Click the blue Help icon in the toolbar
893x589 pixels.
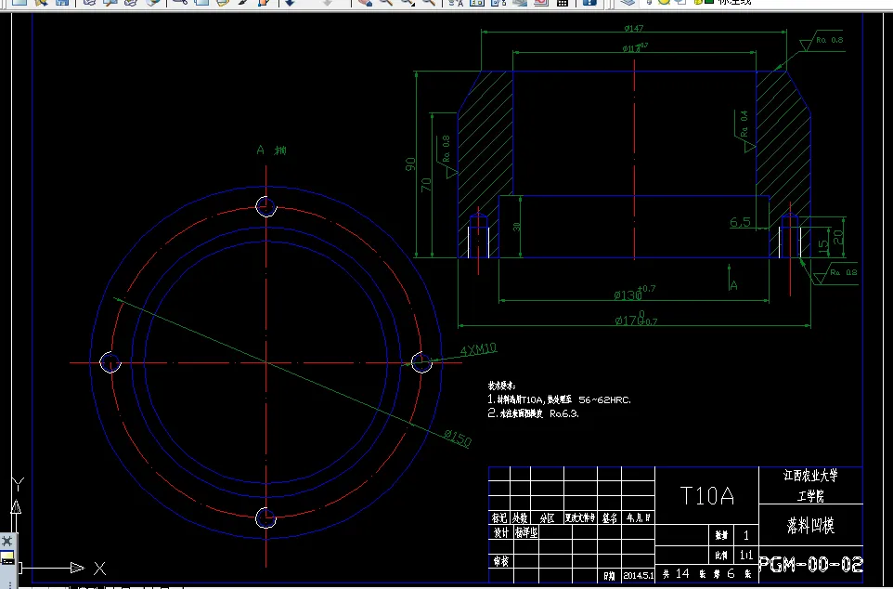[589, 2]
